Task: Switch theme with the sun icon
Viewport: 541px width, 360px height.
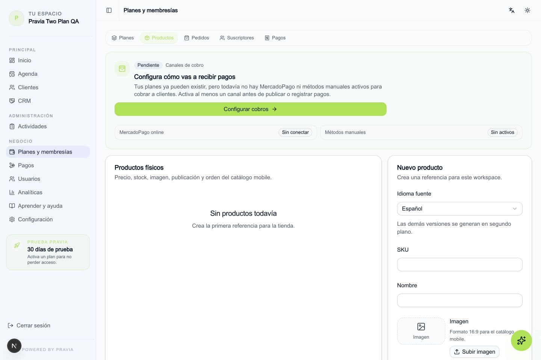Action: coord(527,10)
